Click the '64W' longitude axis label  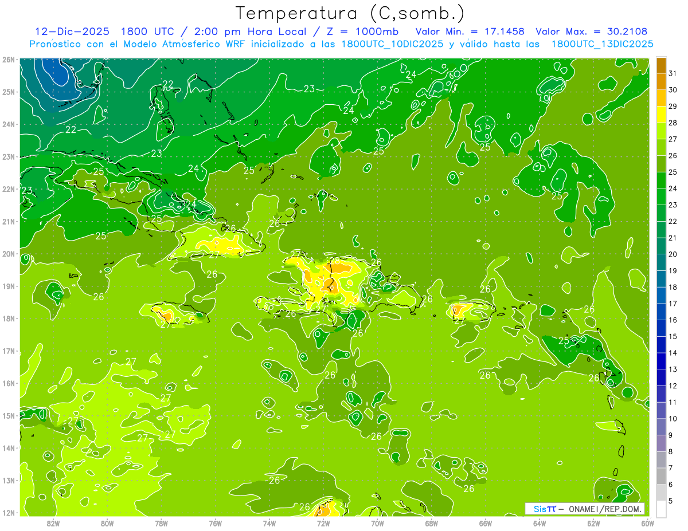click(x=540, y=523)
